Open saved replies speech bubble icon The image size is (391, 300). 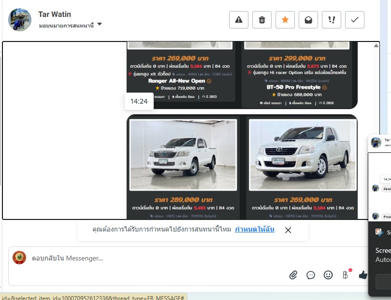(311, 275)
